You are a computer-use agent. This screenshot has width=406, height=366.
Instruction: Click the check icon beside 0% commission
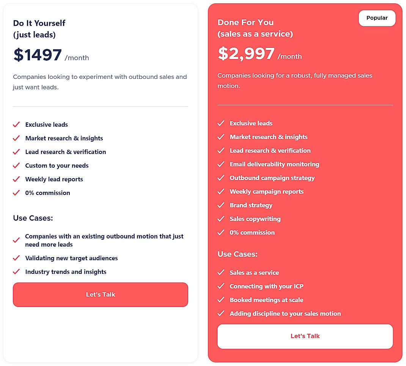[x=16, y=193]
